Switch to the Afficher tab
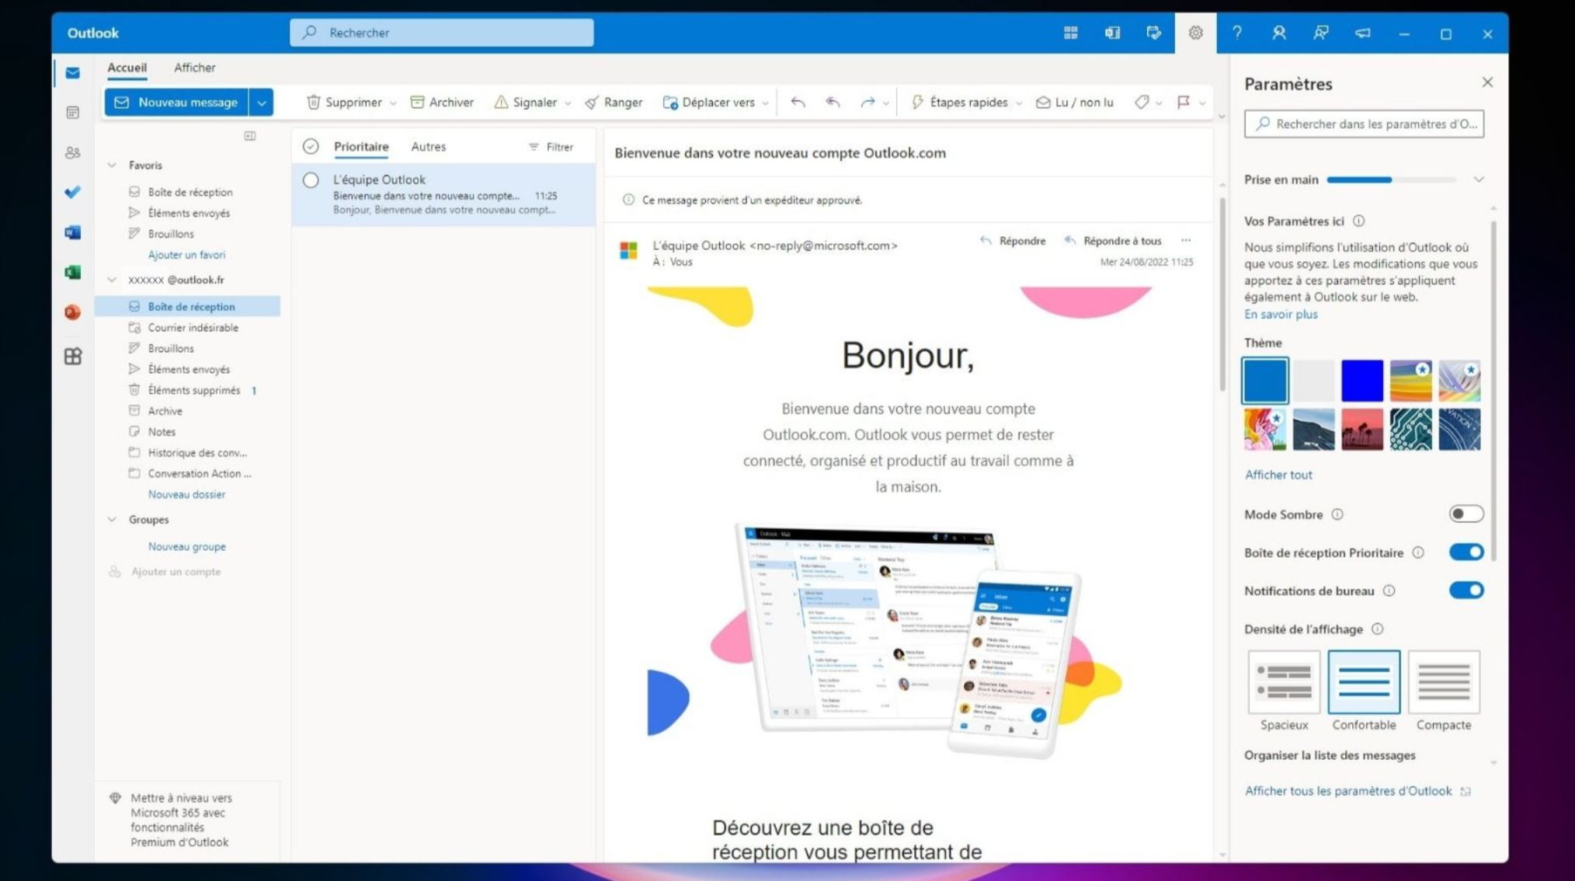The height and width of the screenshot is (881, 1575). click(x=194, y=68)
